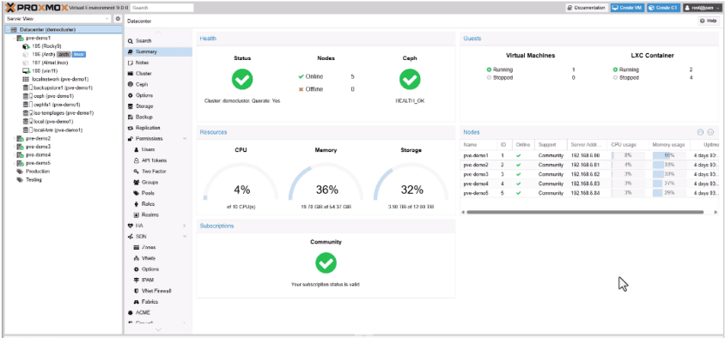This screenshot has width=725, height=338.
Task: Click the shield icon beside VNet Firewall
Action: pos(137,291)
